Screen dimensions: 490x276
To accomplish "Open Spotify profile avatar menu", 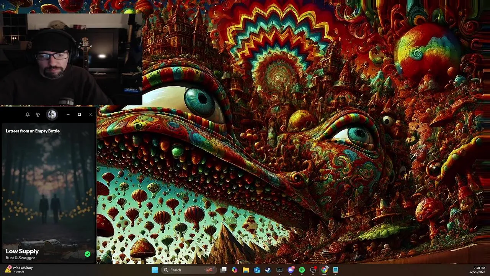I will click(52, 114).
